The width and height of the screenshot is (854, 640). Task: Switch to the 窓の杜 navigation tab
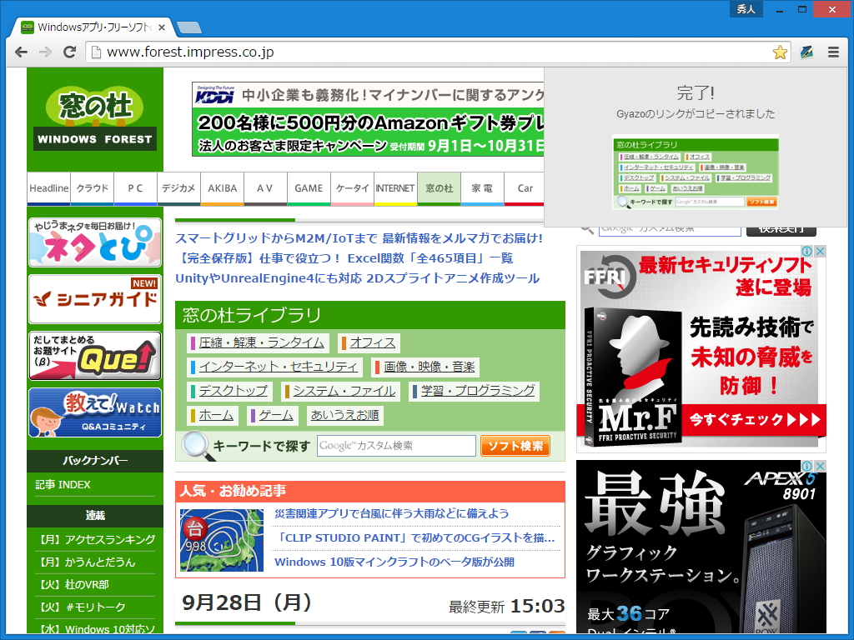(440, 188)
